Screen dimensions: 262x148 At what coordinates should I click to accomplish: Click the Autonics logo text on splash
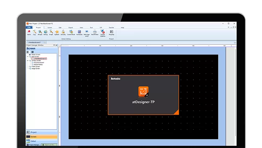[115, 79]
